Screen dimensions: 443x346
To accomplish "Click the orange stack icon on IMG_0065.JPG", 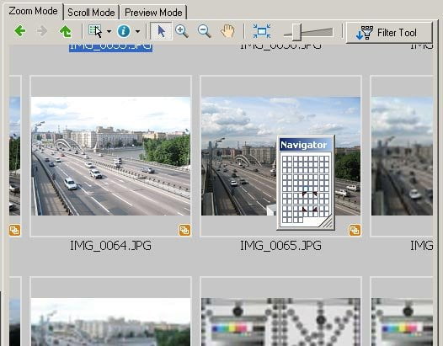I will (x=355, y=230).
